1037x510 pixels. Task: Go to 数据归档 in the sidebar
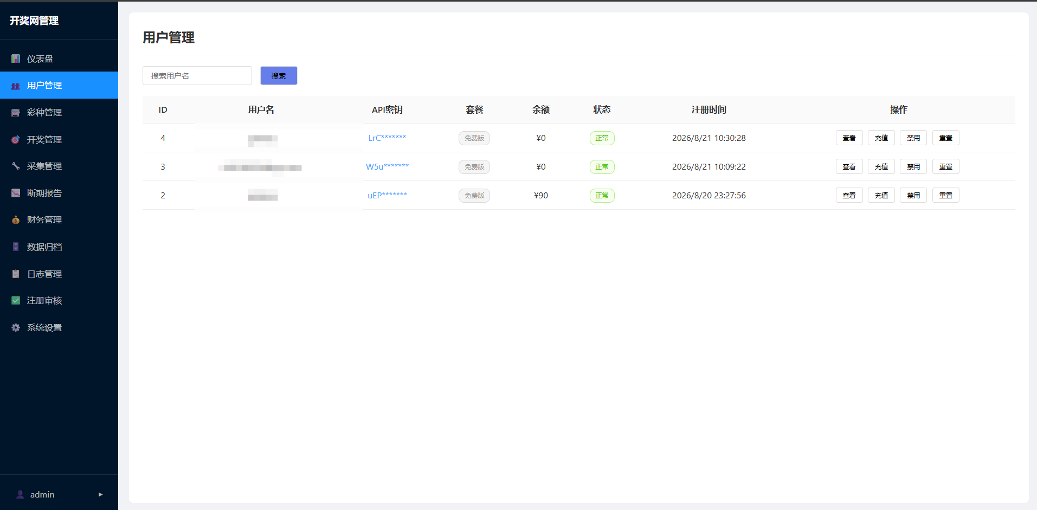[x=59, y=247]
